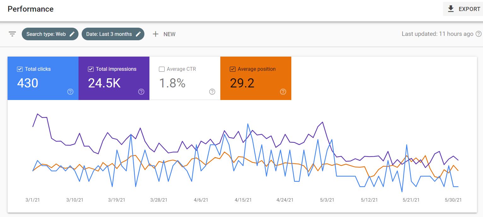Open help icon in Total clicks card
The height and width of the screenshot is (217, 483).
click(71, 92)
